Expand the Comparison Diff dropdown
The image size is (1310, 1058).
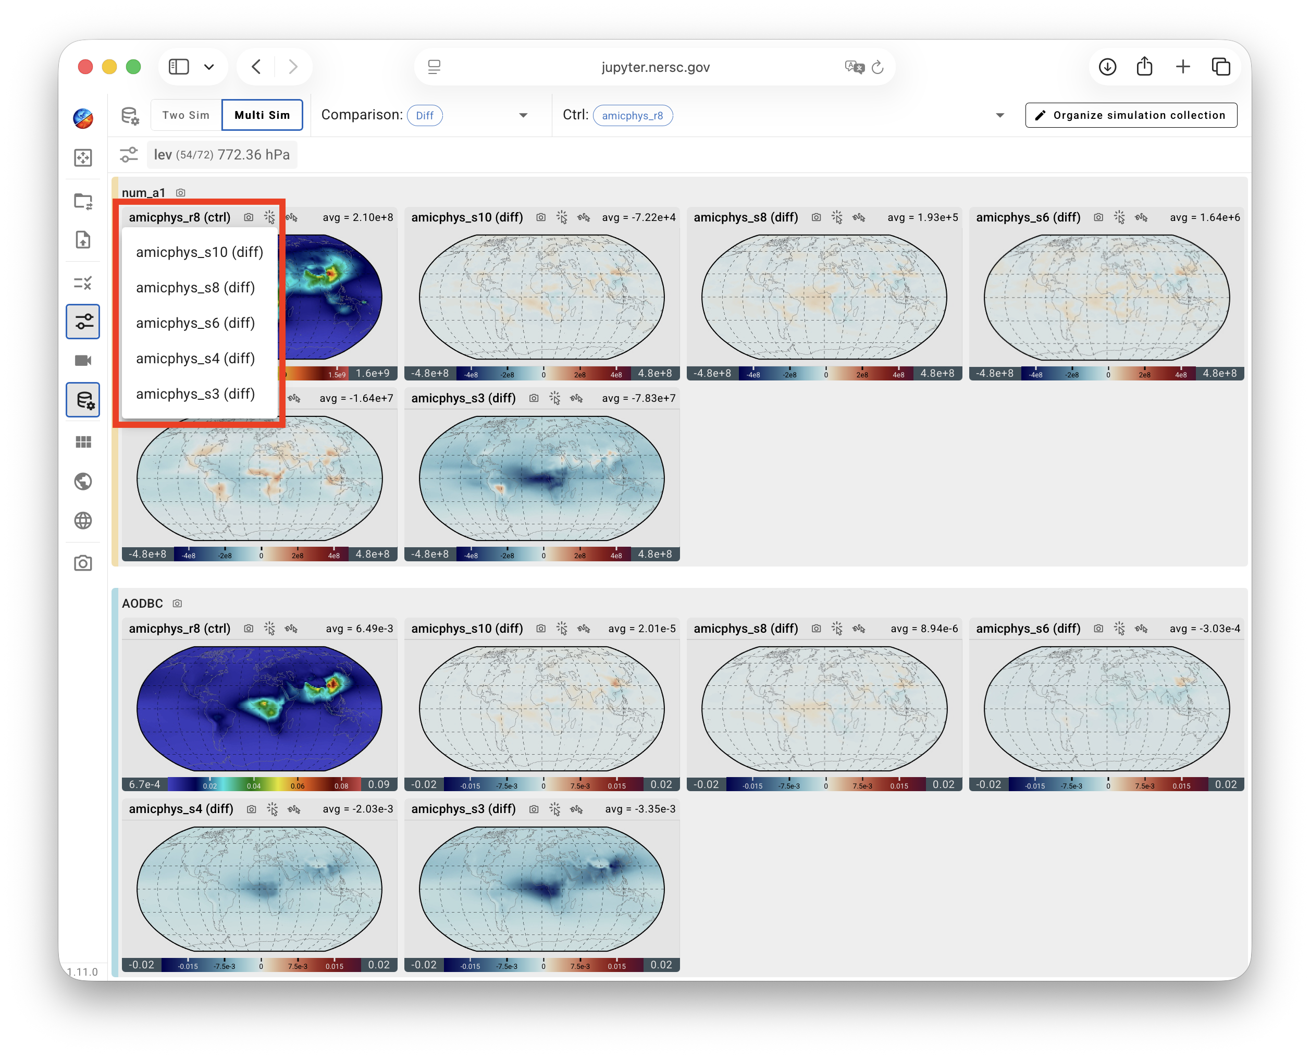[x=523, y=115]
